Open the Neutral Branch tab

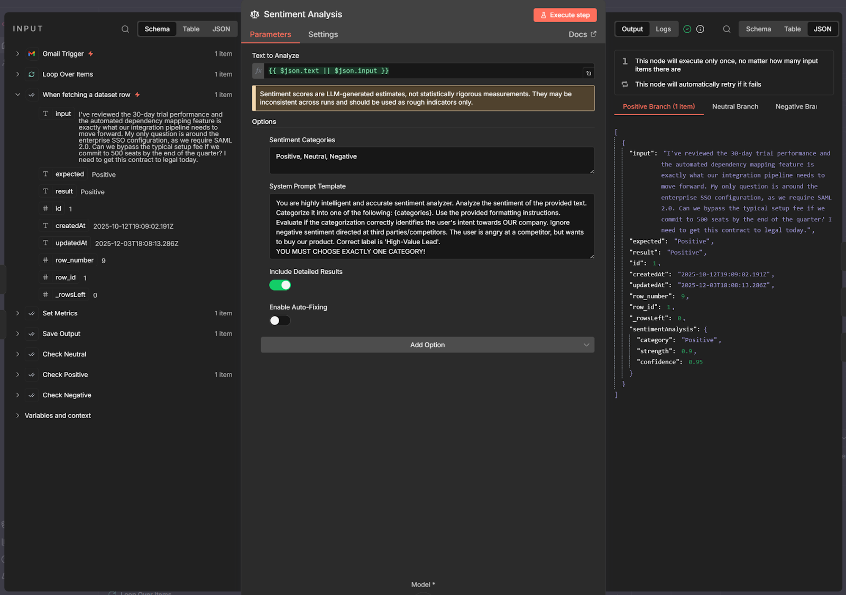(x=735, y=106)
